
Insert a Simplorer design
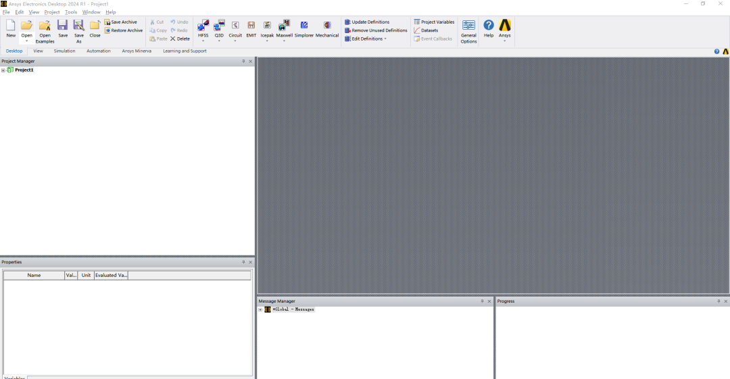point(303,25)
